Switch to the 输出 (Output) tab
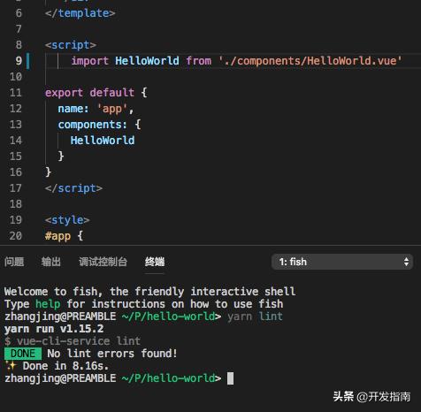Screen dimensions: 421x412 (51, 262)
